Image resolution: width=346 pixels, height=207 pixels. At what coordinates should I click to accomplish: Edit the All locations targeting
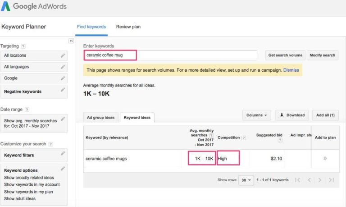point(63,55)
